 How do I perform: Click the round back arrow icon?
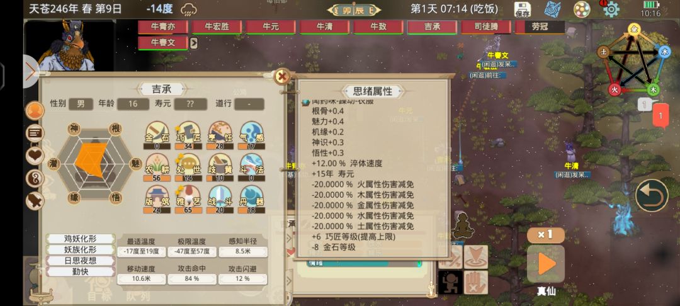coord(652,195)
